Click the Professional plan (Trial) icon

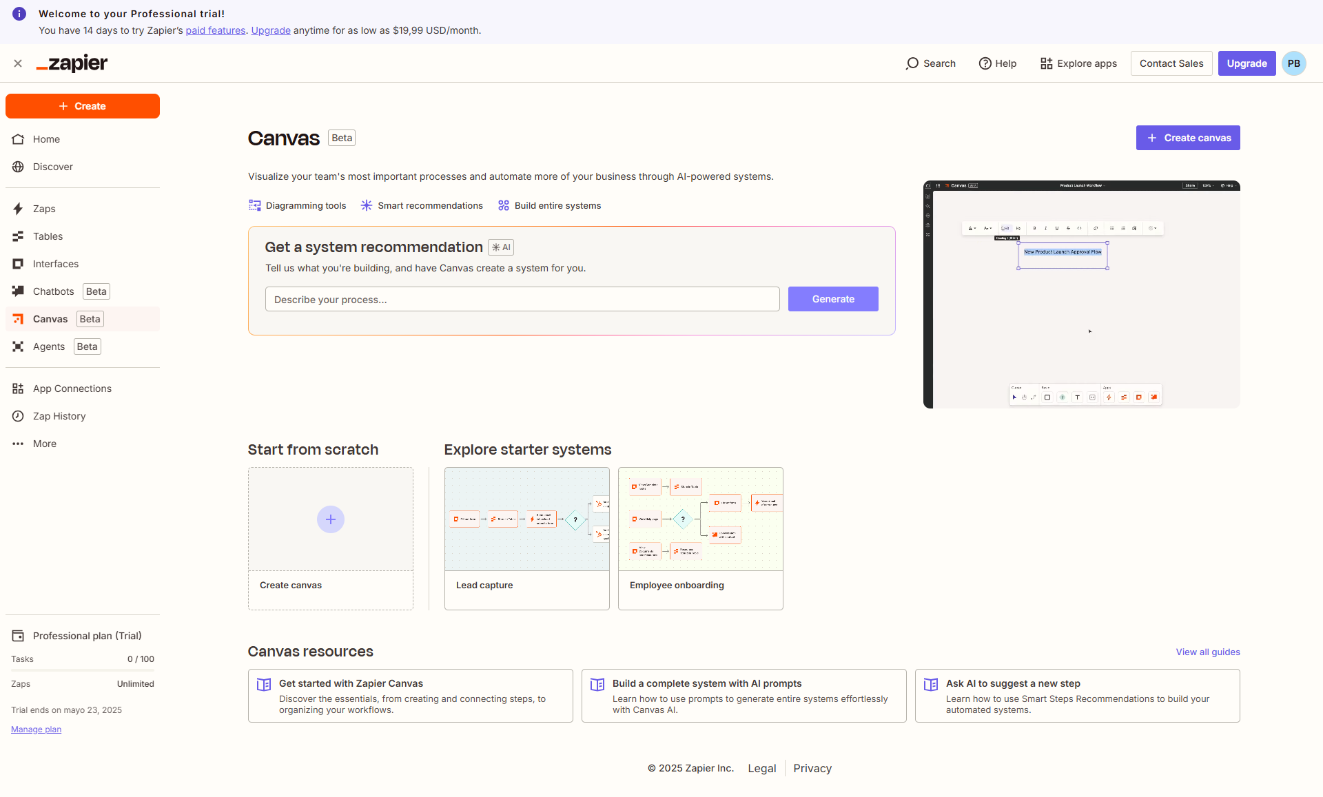tap(18, 636)
